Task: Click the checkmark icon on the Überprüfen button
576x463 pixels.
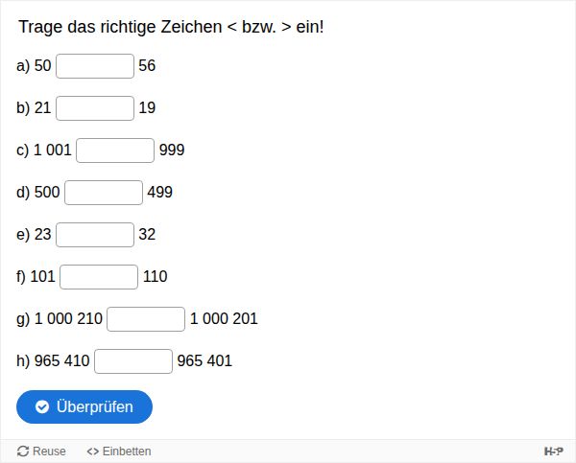Action: pos(42,407)
